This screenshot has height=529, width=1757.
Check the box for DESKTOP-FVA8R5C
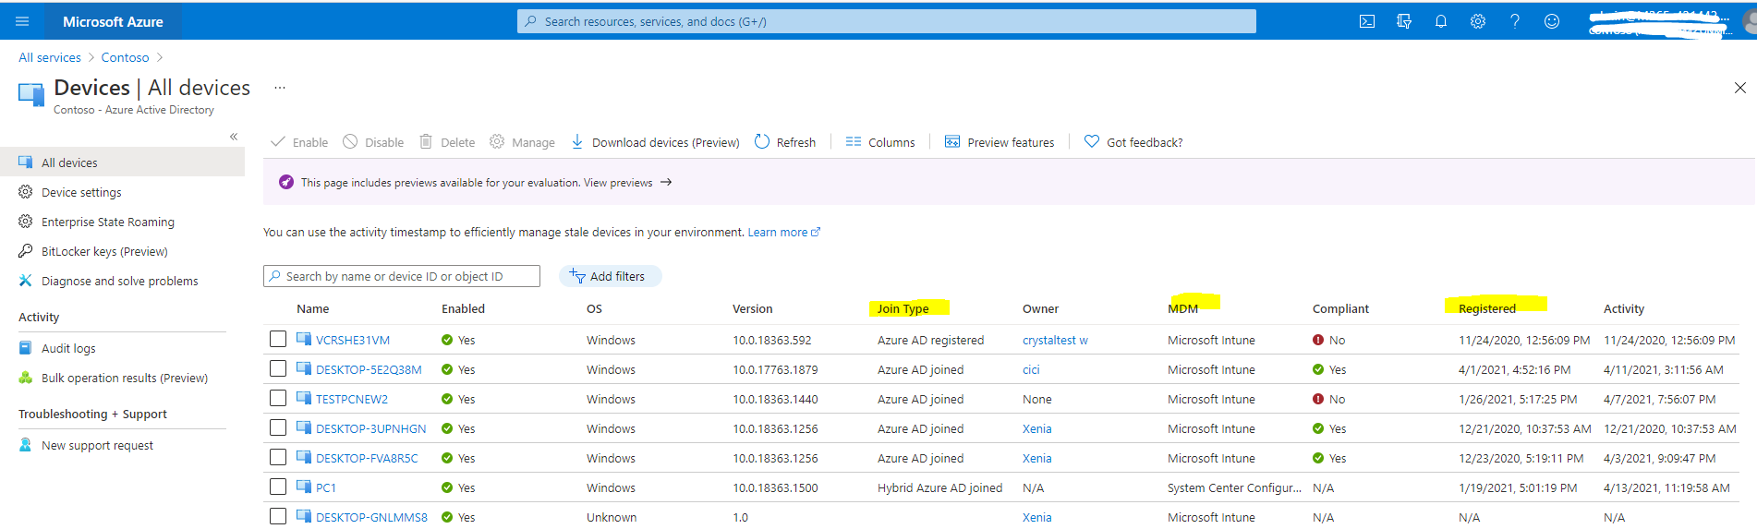(x=278, y=457)
